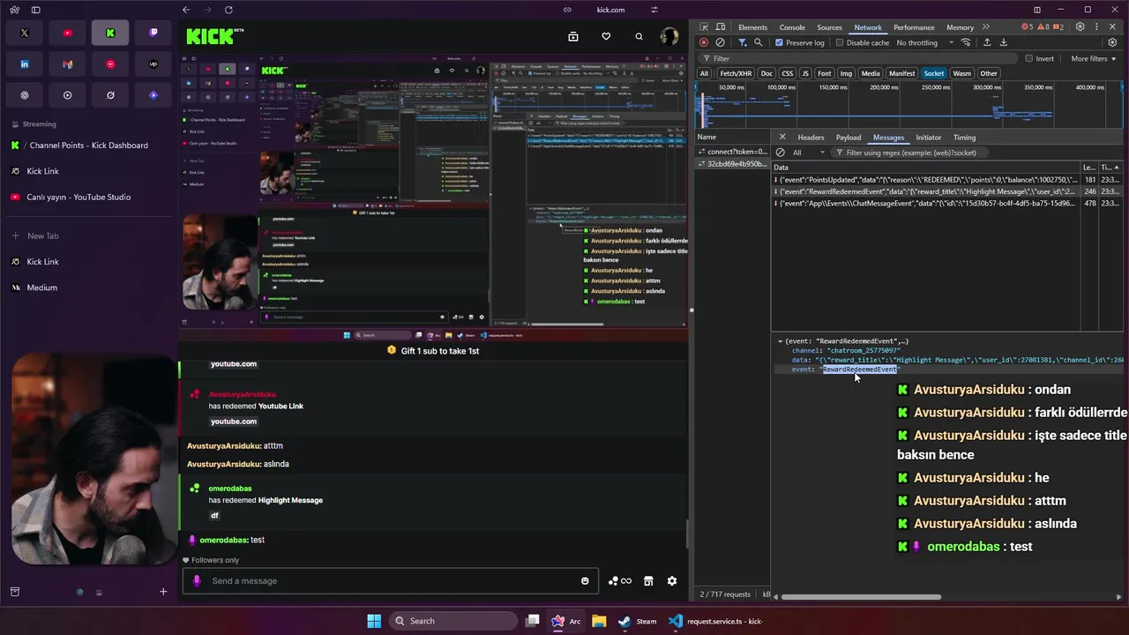Screen dimensions: 1129x635
Task: Open the chat rewards shop icon
Action: pyautogui.click(x=648, y=581)
